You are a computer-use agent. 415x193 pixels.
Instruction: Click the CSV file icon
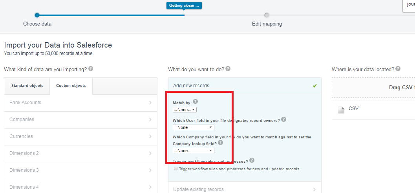pyautogui.click(x=342, y=110)
